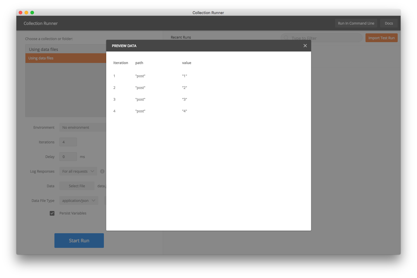Click the Iteration column header
Viewport: 417px width, 278px height.
coord(121,63)
